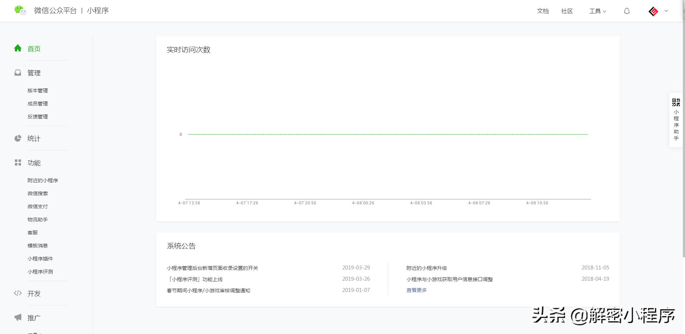Click the green 首页 home icon
Screen dimensions: 685x334
[x=18, y=48]
